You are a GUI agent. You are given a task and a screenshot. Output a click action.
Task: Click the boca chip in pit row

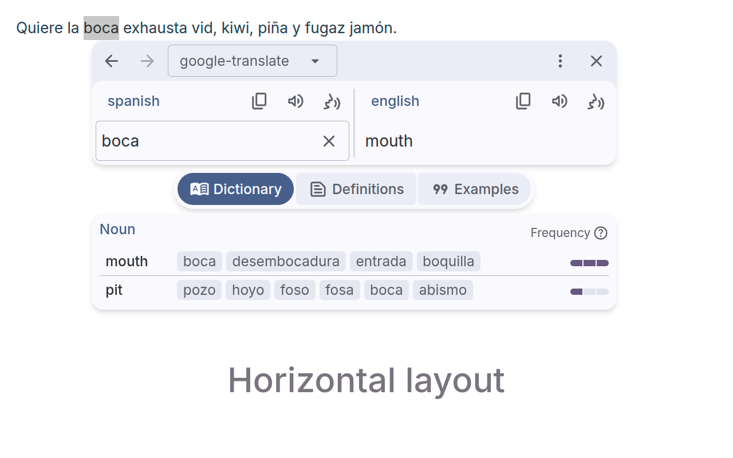[387, 290]
